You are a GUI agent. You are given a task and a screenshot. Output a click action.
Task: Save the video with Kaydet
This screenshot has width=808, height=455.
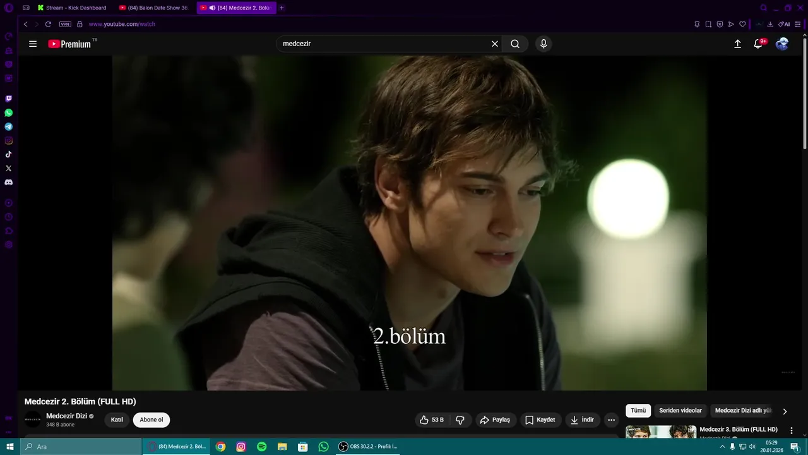click(x=540, y=420)
